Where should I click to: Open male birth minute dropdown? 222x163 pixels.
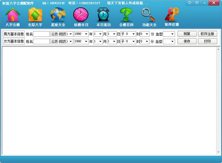145,34
